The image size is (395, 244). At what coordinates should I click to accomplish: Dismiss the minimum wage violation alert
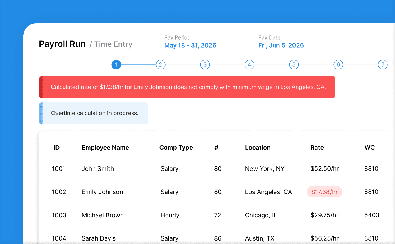[x=187, y=87]
